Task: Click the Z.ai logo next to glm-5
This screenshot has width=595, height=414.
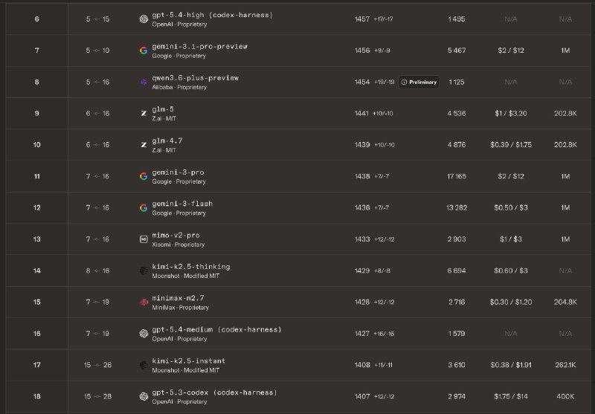Action: 144,113
